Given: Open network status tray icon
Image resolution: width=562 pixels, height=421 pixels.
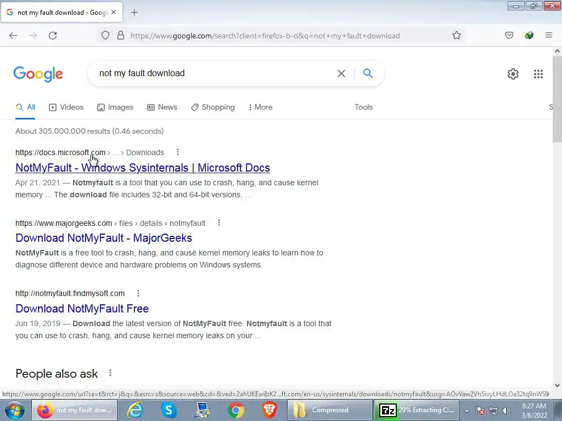Looking at the screenshot, I should [x=493, y=411].
